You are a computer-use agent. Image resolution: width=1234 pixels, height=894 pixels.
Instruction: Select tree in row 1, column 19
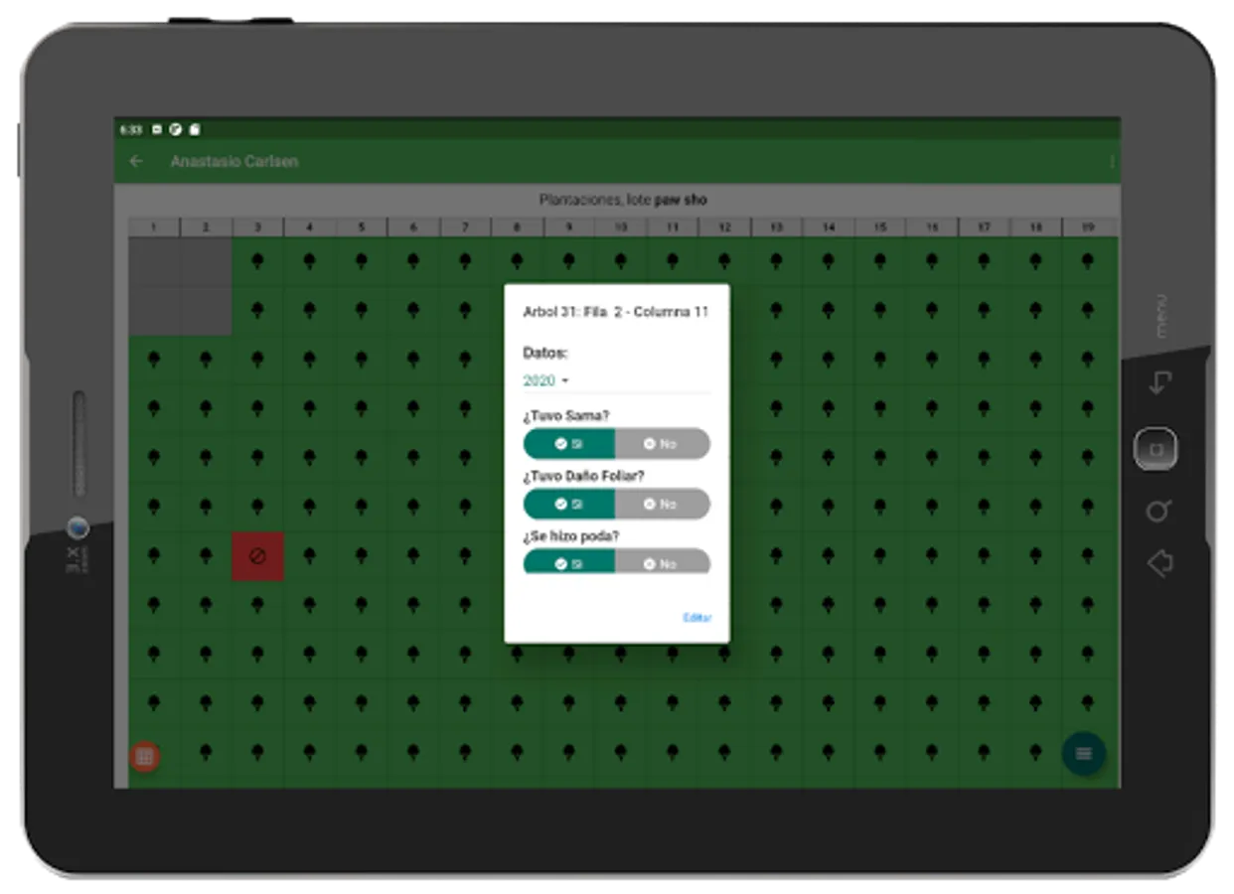(1087, 261)
